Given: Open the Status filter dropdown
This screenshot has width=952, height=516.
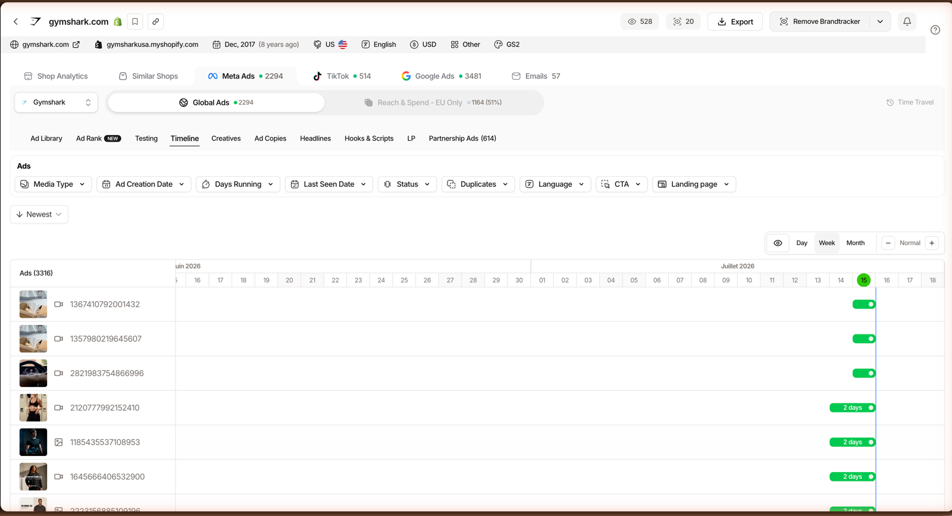Looking at the screenshot, I should [x=407, y=184].
